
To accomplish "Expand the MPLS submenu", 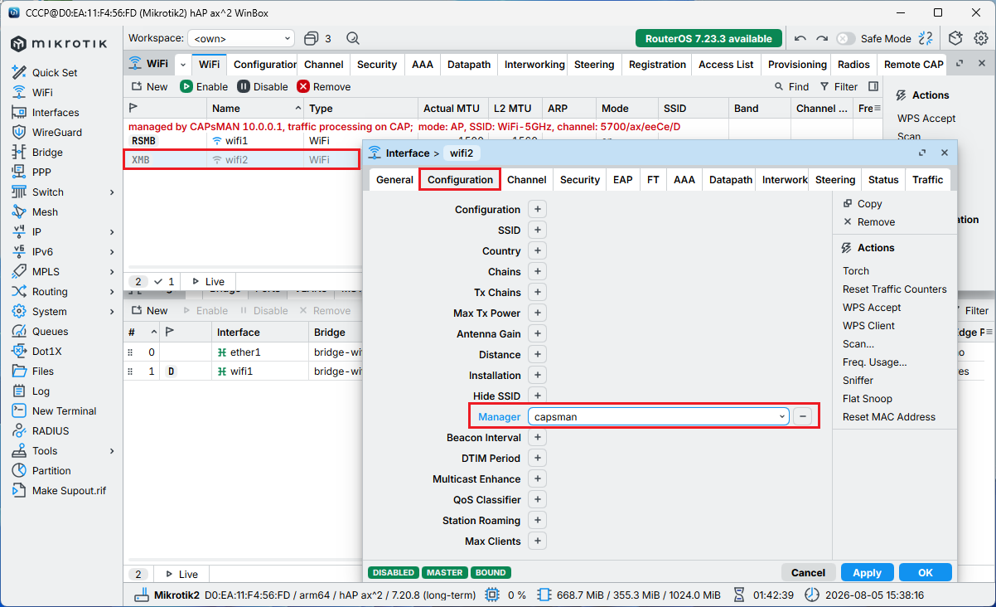I will coord(112,271).
